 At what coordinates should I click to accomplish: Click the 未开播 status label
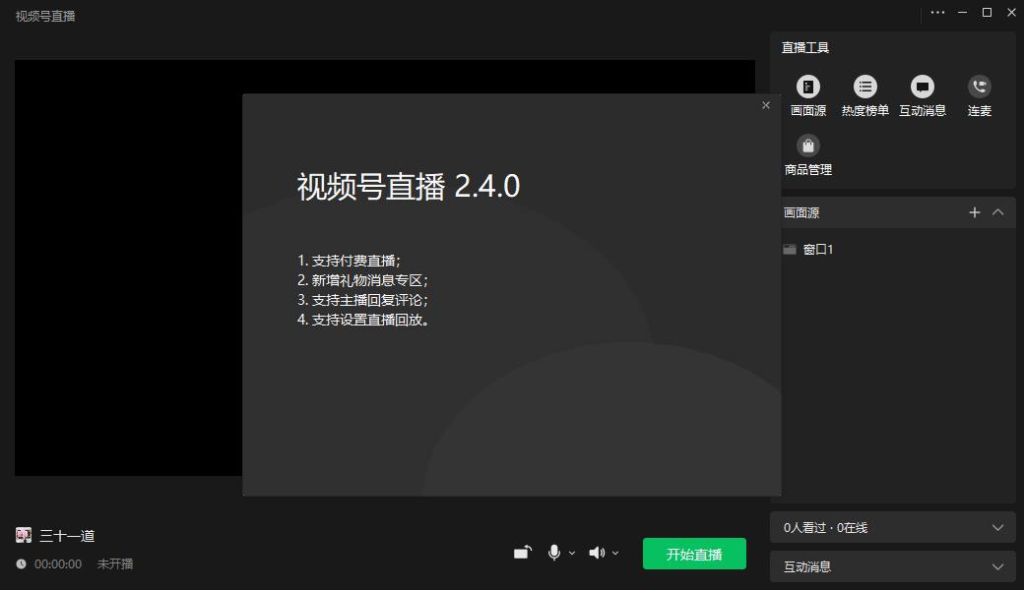[115, 563]
